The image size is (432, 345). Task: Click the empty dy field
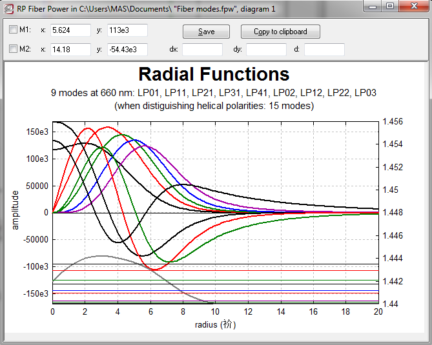click(x=266, y=49)
